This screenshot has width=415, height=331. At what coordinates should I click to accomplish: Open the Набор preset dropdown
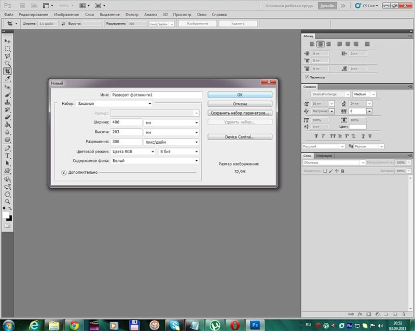(114, 104)
